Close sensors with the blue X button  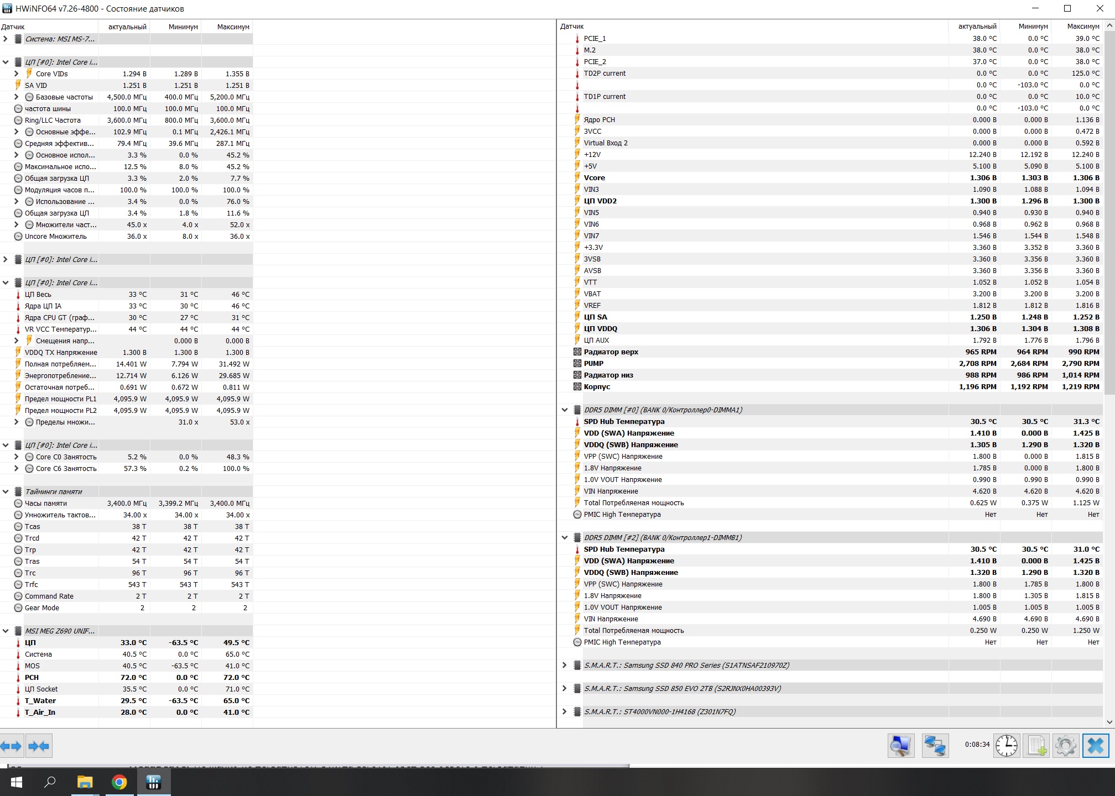(1095, 746)
